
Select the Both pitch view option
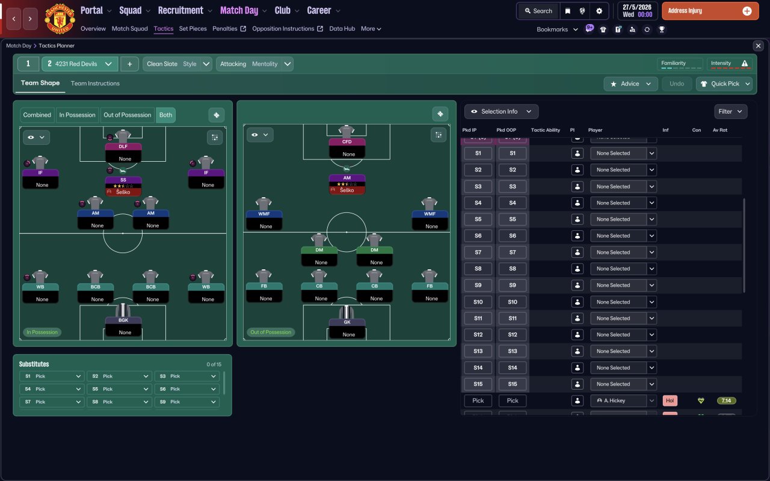click(x=165, y=115)
